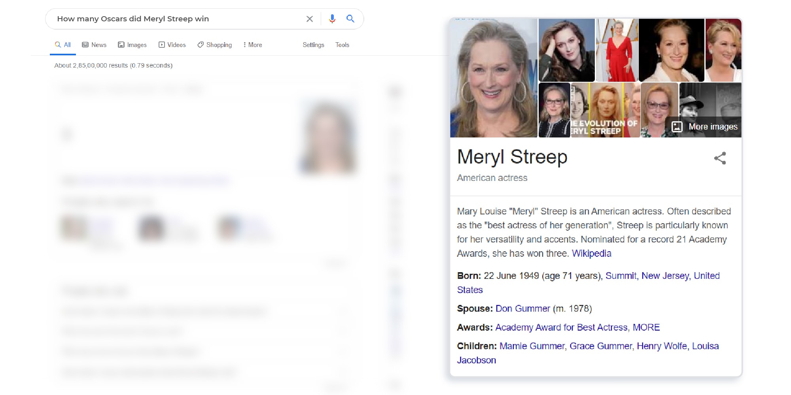Open More images in the knowledge panel

(x=705, y=127)
